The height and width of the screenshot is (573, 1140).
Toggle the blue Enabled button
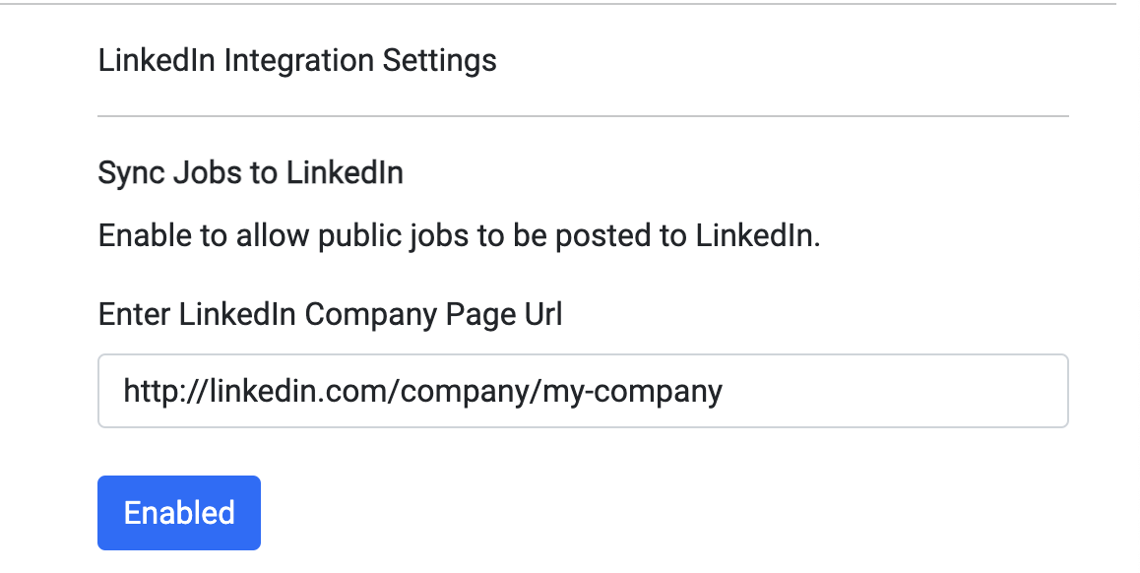point(178,513)
